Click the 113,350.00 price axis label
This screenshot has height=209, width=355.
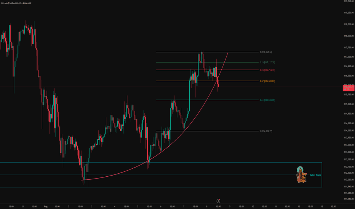[349, 152]
